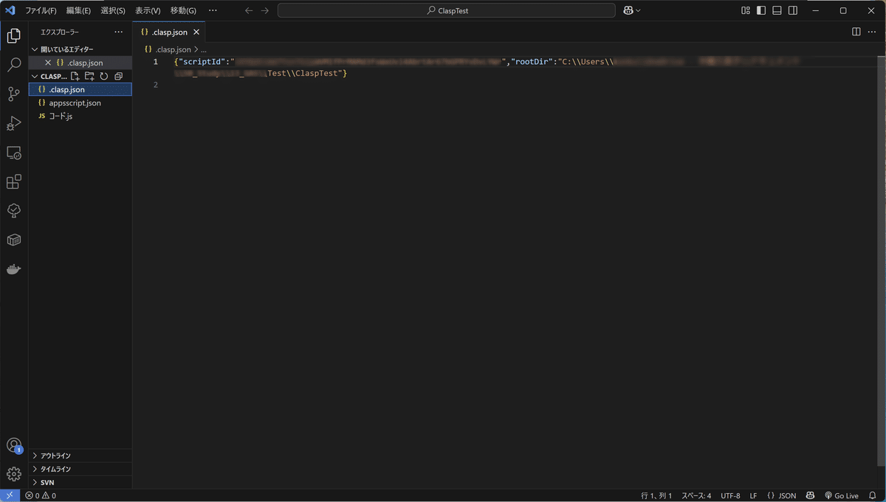Open the Search view
Image resolution: width=886 pixels, height=502 pixels.
13,64
